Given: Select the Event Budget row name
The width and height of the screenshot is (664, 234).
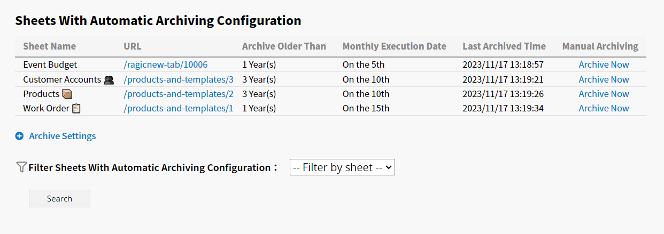Looking at the screenshot, I should pyautogui.click(x=50, y=64).
